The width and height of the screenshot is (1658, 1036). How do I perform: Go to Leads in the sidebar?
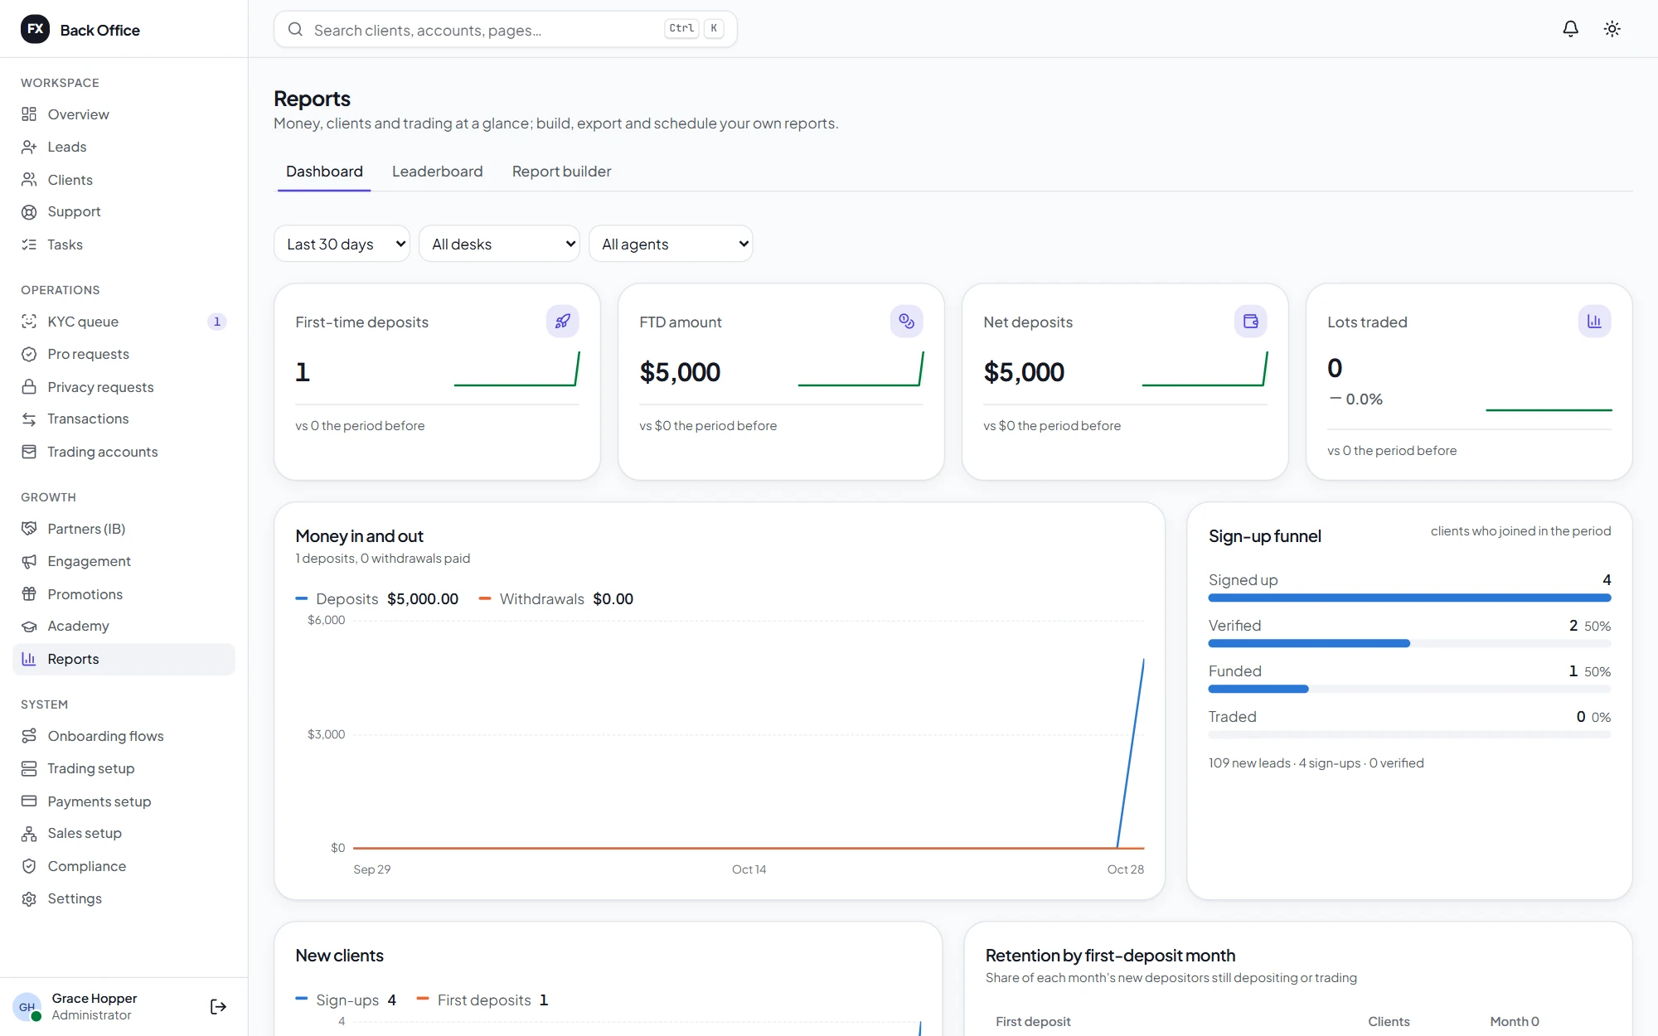(x=124, y=147)
